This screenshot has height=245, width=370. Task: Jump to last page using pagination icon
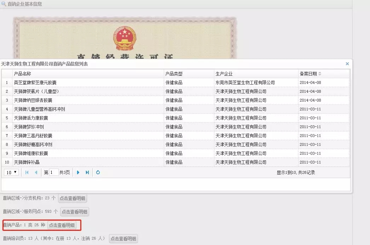[x=86, y=172]
